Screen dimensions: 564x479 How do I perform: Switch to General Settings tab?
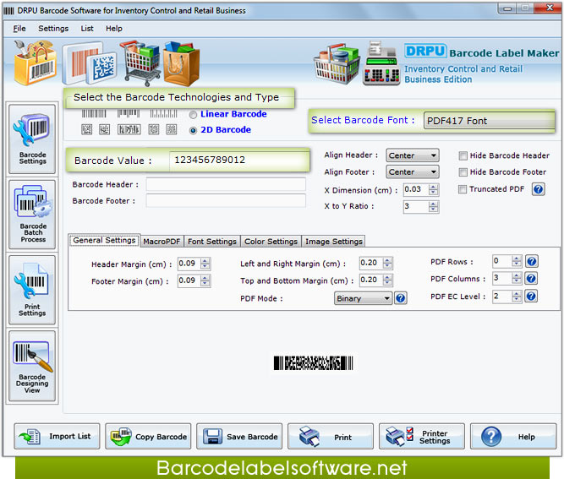point(104,240)
